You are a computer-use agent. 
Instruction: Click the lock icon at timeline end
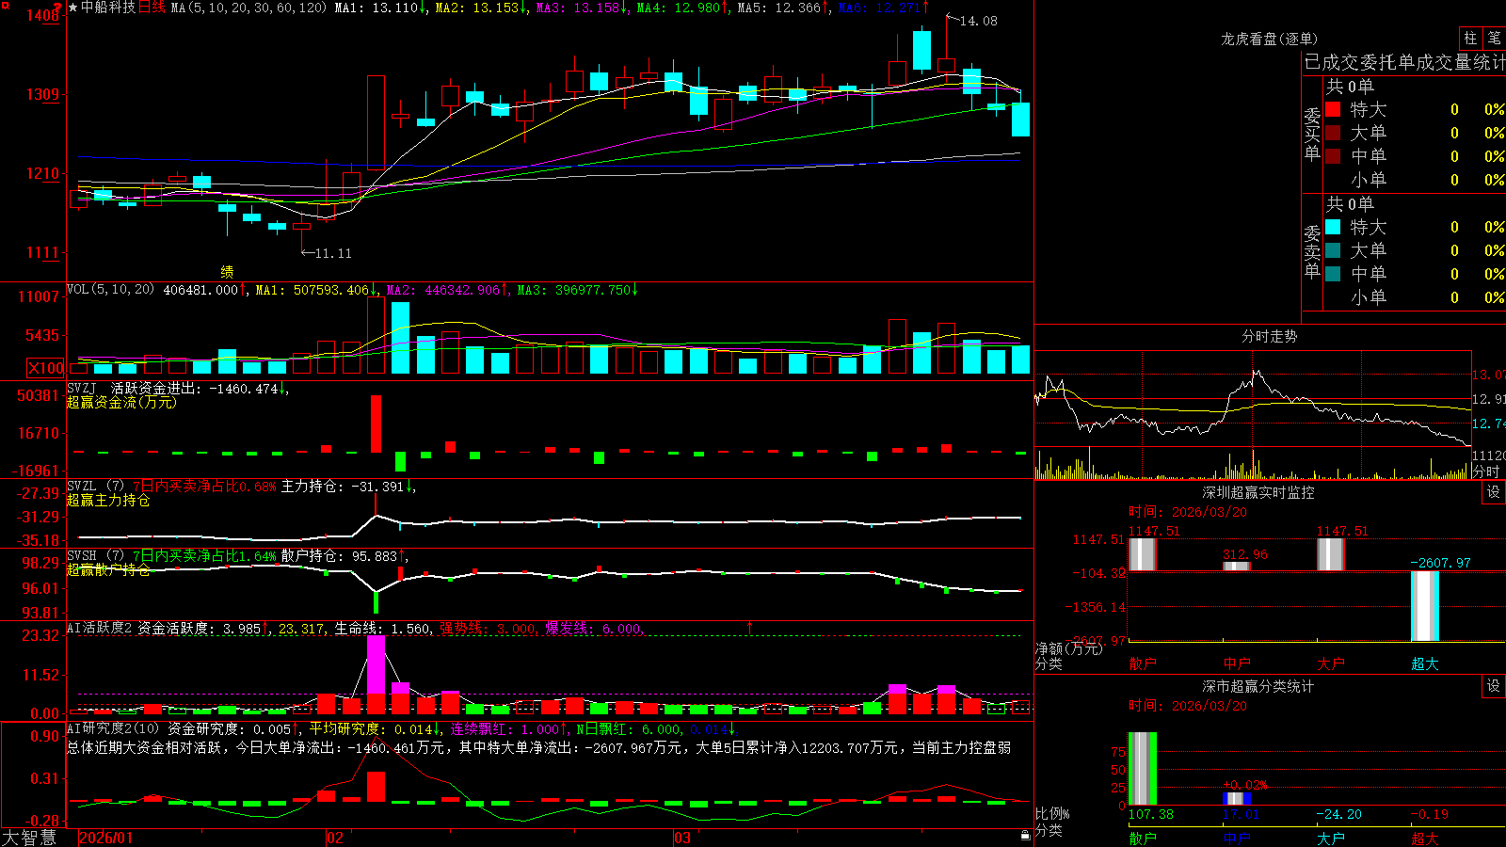click(x=1026, y=835)
